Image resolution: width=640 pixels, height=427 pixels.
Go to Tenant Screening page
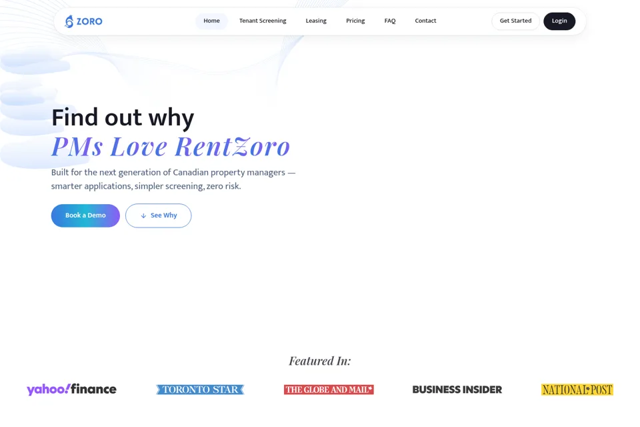click(263, 21)
